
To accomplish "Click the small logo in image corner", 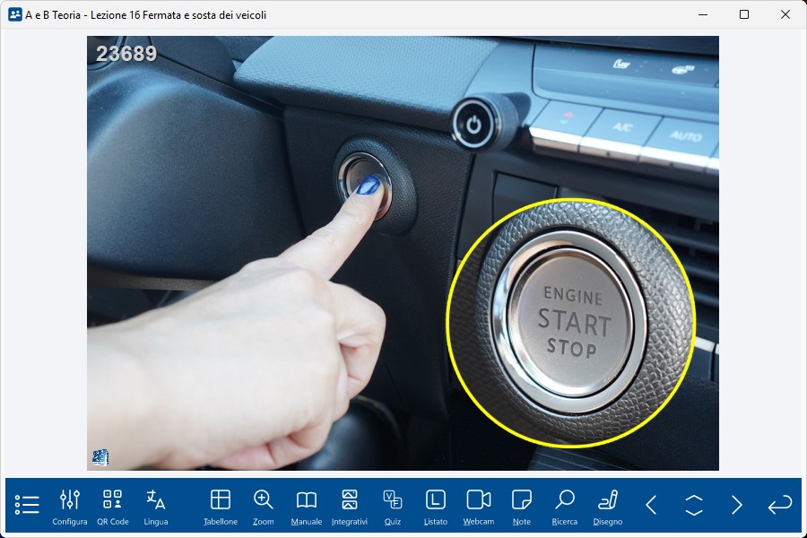I will tap(100, 457).
